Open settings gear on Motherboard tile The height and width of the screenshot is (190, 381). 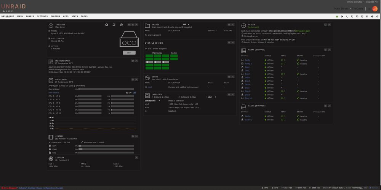[x=133, y=61]
